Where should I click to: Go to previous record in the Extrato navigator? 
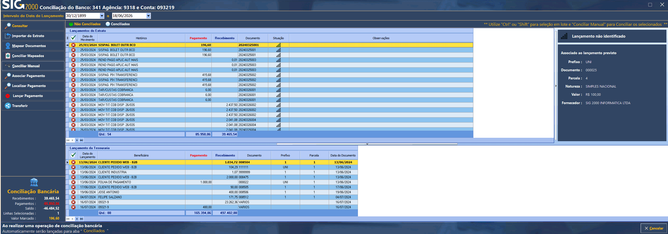72,140
